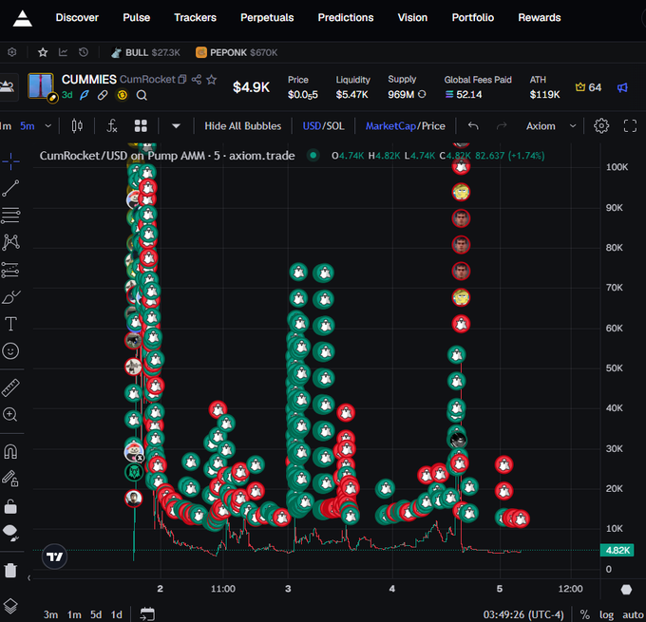Open the Vision tab

point(412,18)
